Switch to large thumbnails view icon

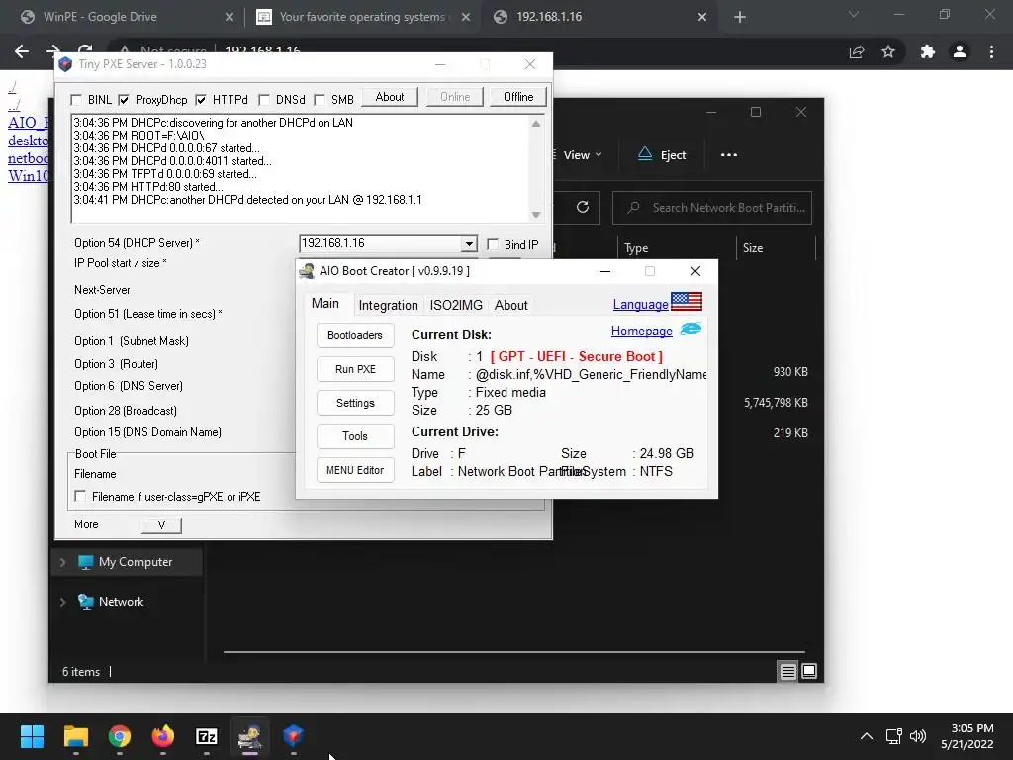coord(809,672)
